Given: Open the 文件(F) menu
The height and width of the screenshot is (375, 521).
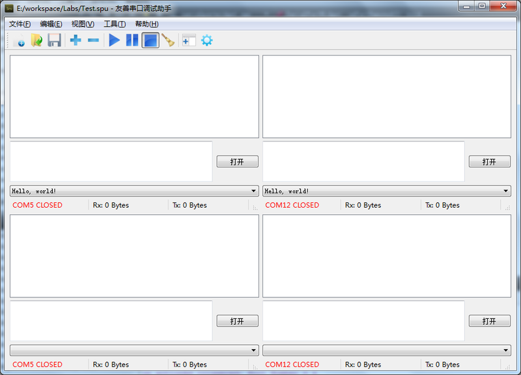Looking at the screenshot, I should 20,24.
